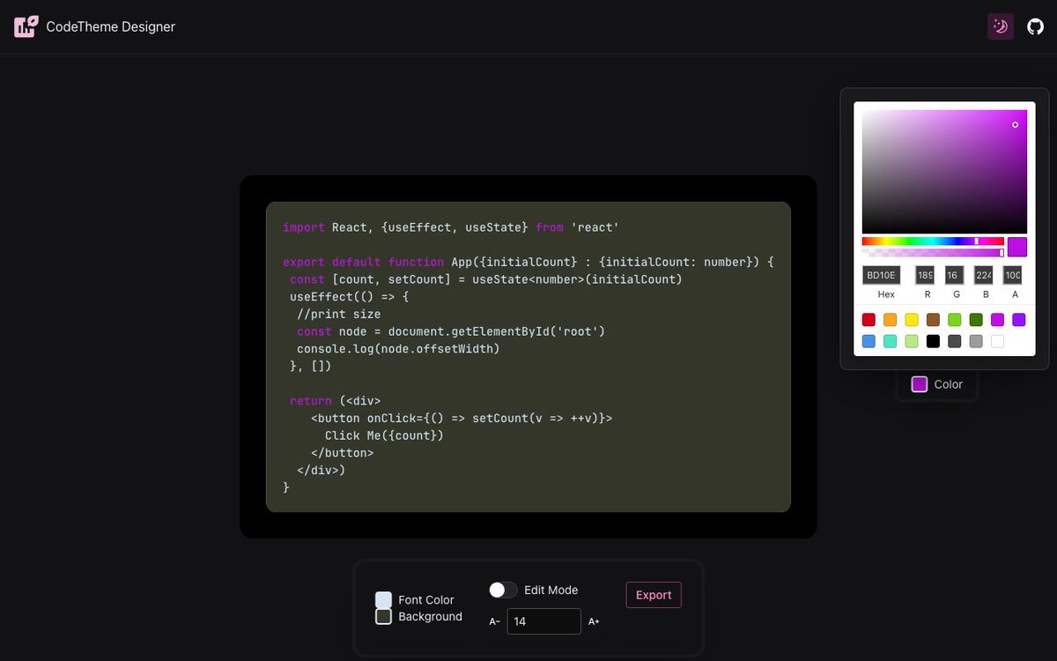Select the black preset swatch
1057x661 pixels.
(x=933, y=341)
